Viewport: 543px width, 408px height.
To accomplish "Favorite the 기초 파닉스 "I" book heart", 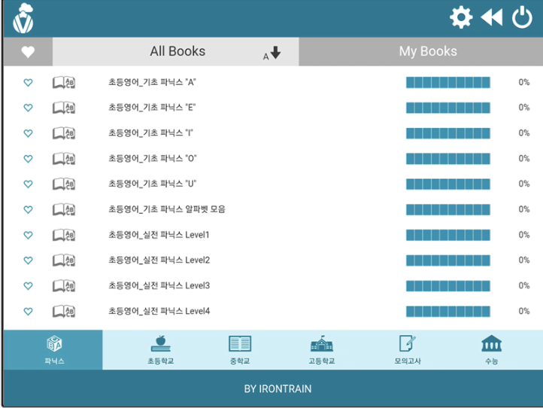I will pos(28,133).
